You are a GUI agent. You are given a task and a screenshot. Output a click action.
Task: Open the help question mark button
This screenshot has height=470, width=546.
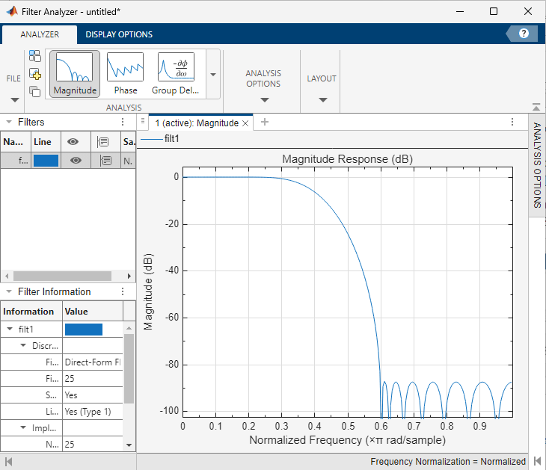click(524, 34)
